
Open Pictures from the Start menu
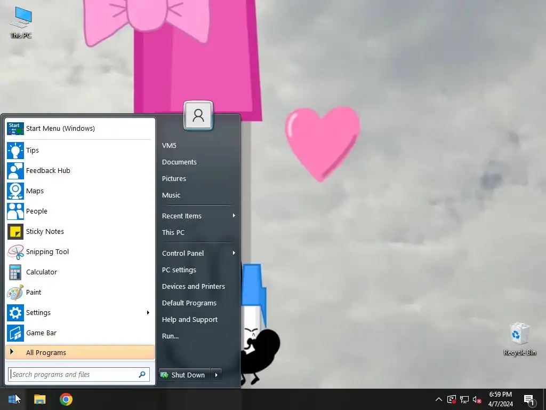point(174,178)
